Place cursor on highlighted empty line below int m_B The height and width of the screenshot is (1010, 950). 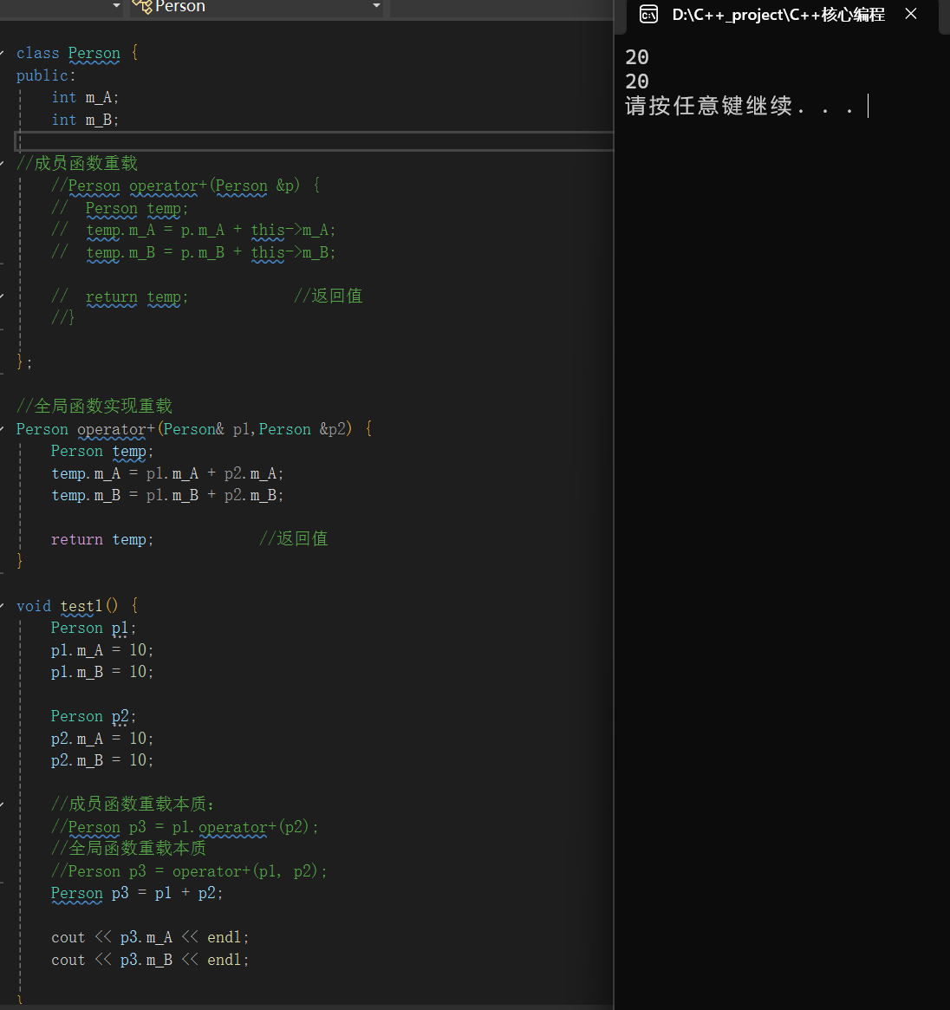click(x=314, y=141)
